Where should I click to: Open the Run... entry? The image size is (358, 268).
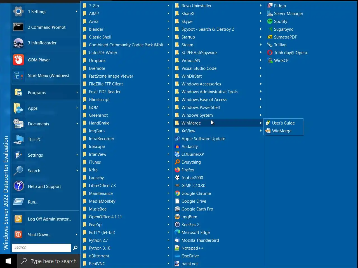pyautogui.click(x=45, y=202)
